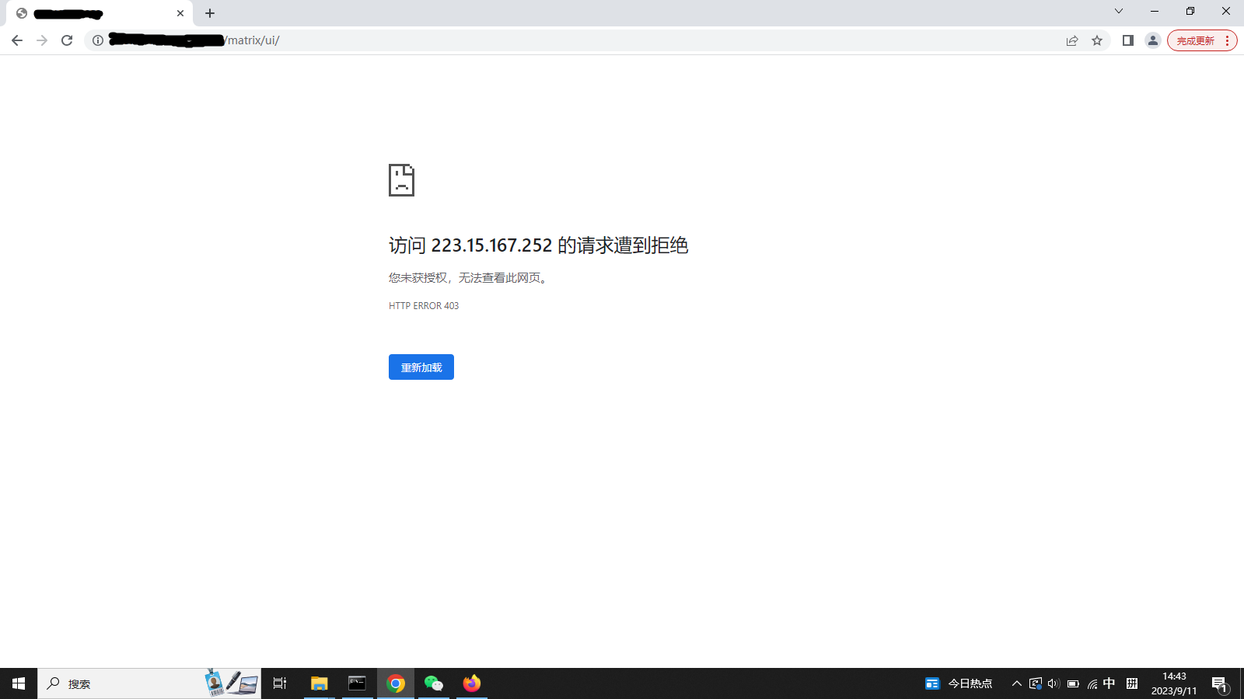This screenshot has width=1244, height=699.
Task: Open the volume control in tray
Action: tap(1054, 683)
